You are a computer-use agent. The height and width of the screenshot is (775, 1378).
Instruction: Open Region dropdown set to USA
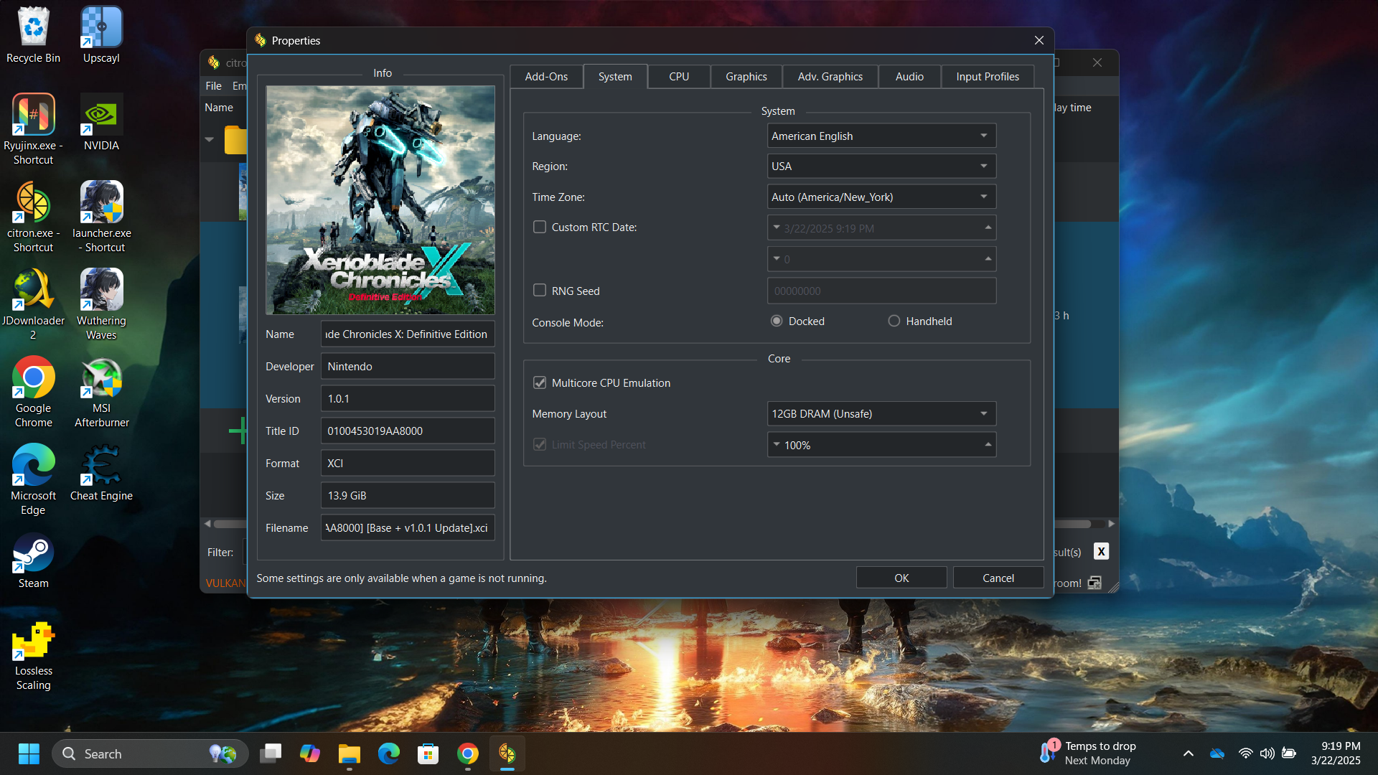881,166
